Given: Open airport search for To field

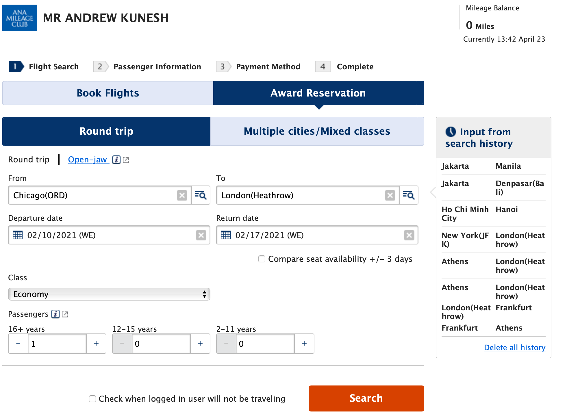Looking at the screenshot, I should click(409, 195).
